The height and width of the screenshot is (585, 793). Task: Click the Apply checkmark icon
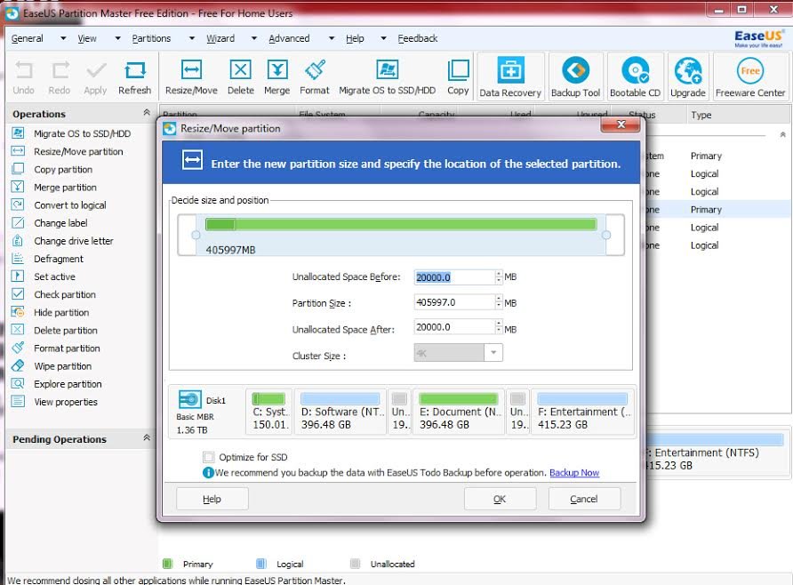click(x=96, y=69)
